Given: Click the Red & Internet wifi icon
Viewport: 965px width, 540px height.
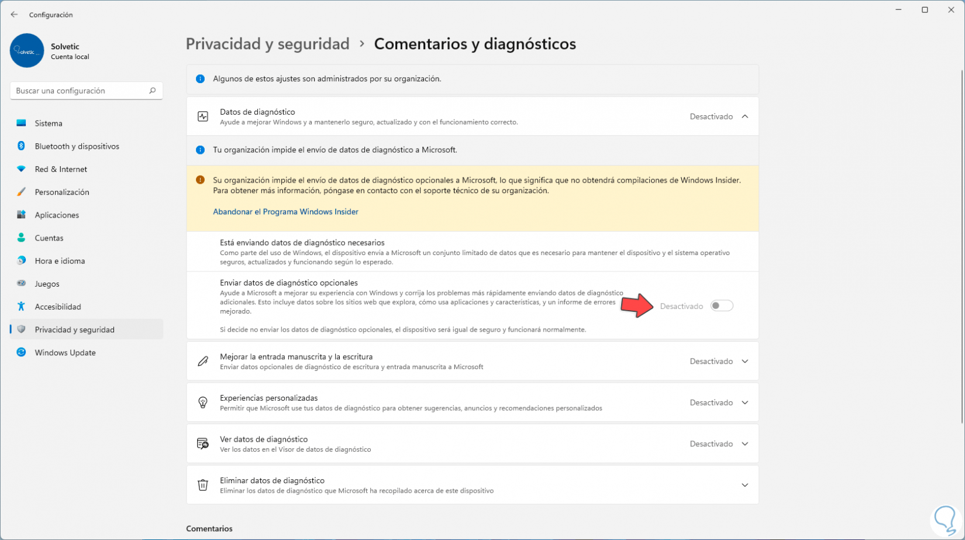Looking at the screenshot, I should tap(21, 169).
